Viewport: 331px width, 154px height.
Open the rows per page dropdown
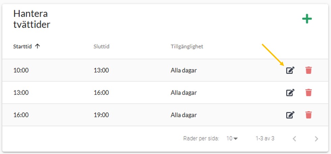pyautogui.click(x=232, y=138)
